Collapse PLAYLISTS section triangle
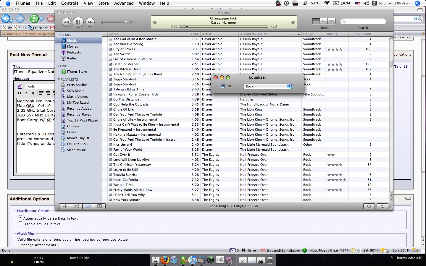This screenshot has width=426, height=266. coord(59,80)
